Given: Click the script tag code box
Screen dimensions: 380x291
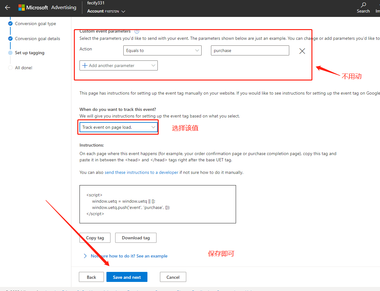Looking at the screenshot, I should pyautogui.click(x=158, y=204).
